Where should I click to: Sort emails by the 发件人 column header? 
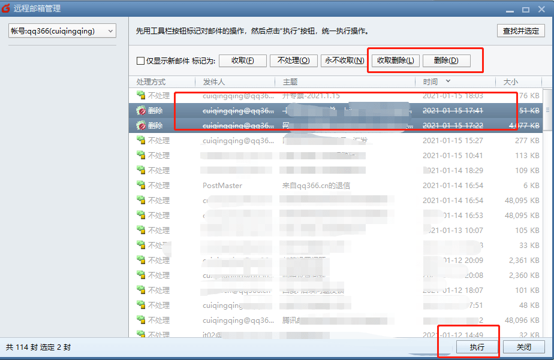point(213,82)
